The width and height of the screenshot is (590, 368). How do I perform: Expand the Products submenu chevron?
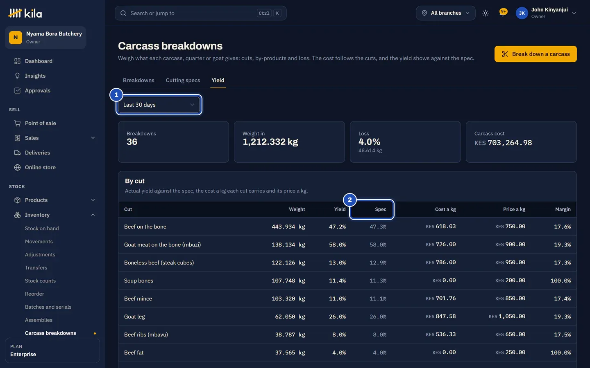pyautogui.click(x=93, y=200)
